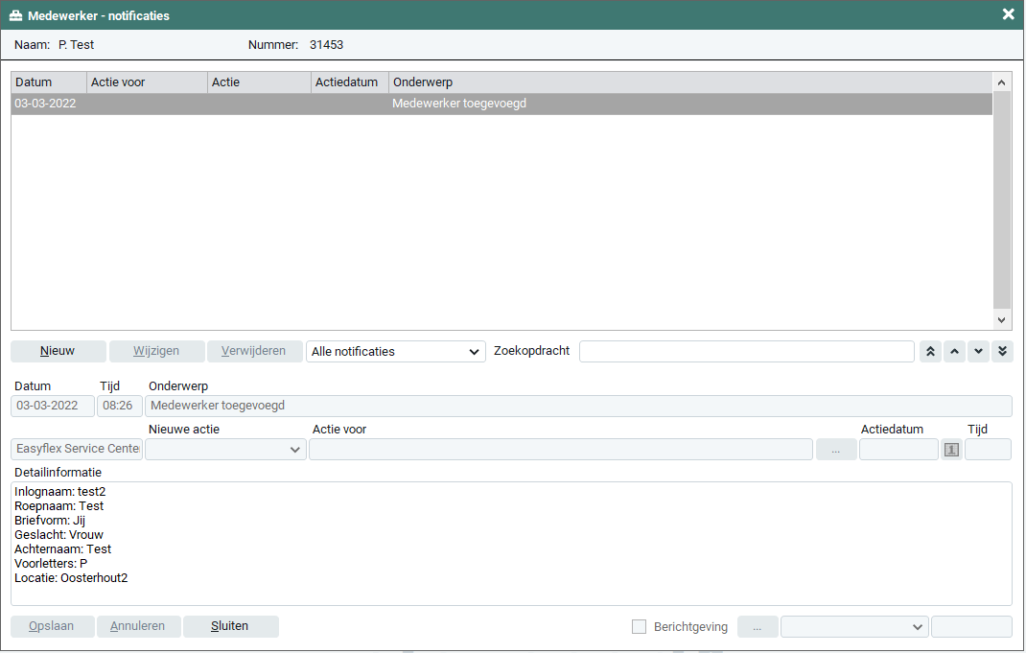
Task: Open the dropdown next to Berichtgeving
Action: coord(854,627)
